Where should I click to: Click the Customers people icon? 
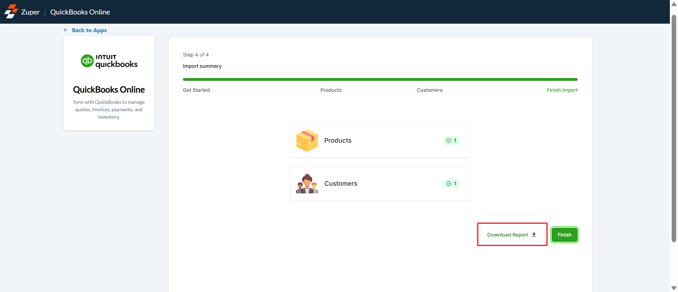307,184
